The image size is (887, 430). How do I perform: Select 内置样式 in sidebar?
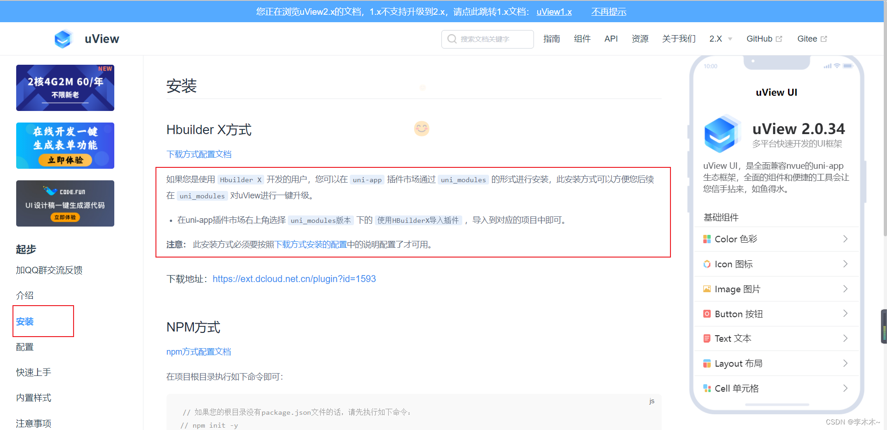tap(33, 398)
